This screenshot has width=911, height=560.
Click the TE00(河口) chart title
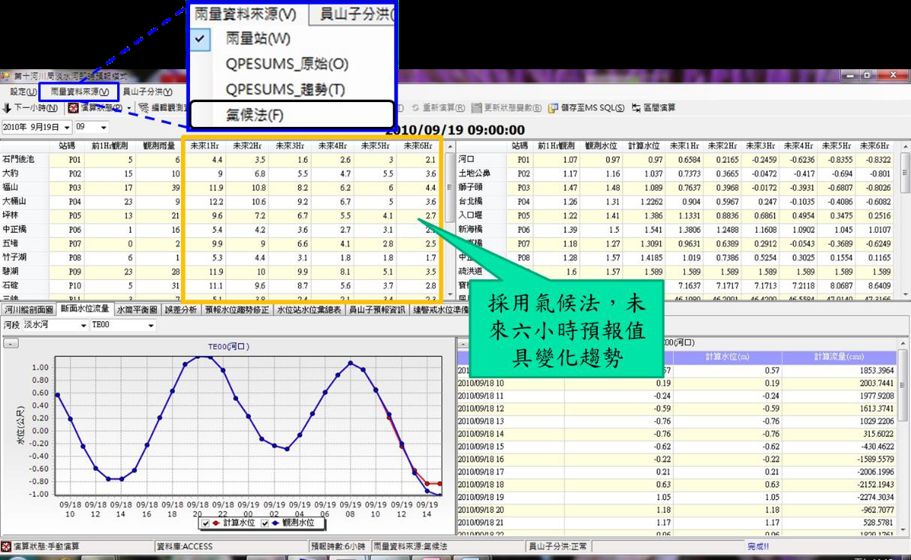[x=228, y=346]
